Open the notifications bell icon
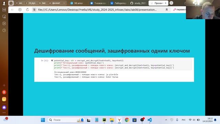 point(215,120)
